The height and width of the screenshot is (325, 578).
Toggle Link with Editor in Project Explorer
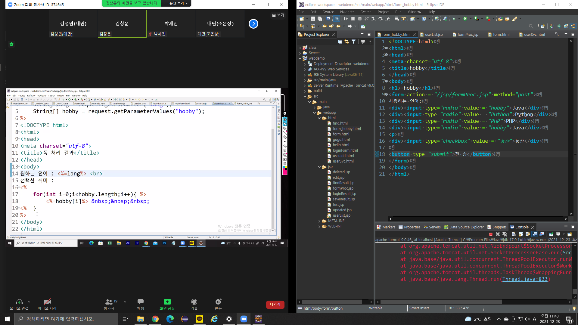click(347, 42)
